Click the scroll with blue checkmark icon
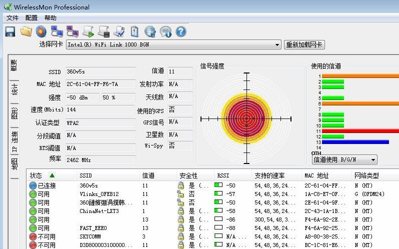Image resolution: width=399 pixels, height=249 pixels. click(119, 32)
